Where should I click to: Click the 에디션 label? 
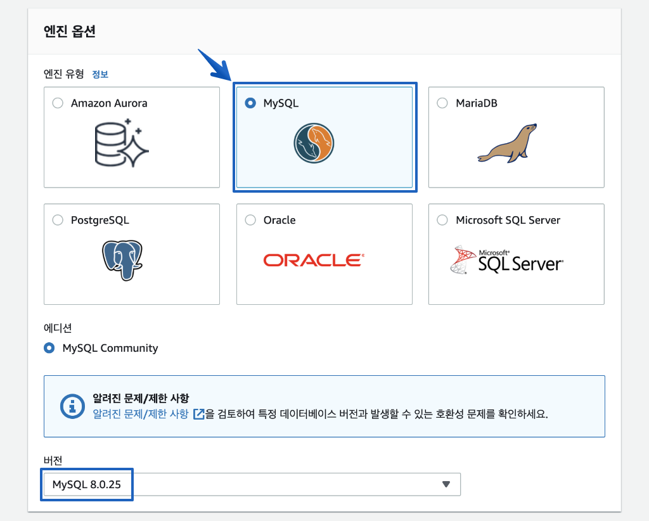click(58, 328)
